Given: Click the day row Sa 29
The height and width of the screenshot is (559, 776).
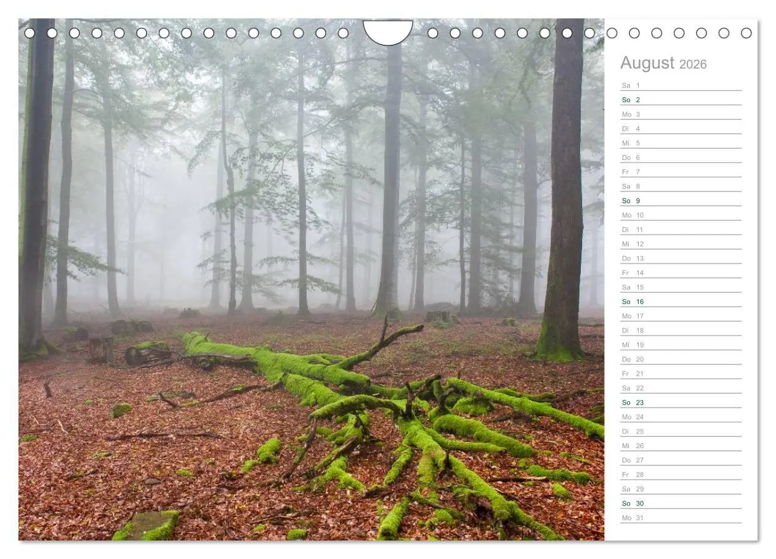Looking at the screenshot, I should 681,489.
